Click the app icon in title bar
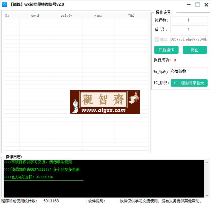Viewport: 211px width, 204px height. pos(4,5)
